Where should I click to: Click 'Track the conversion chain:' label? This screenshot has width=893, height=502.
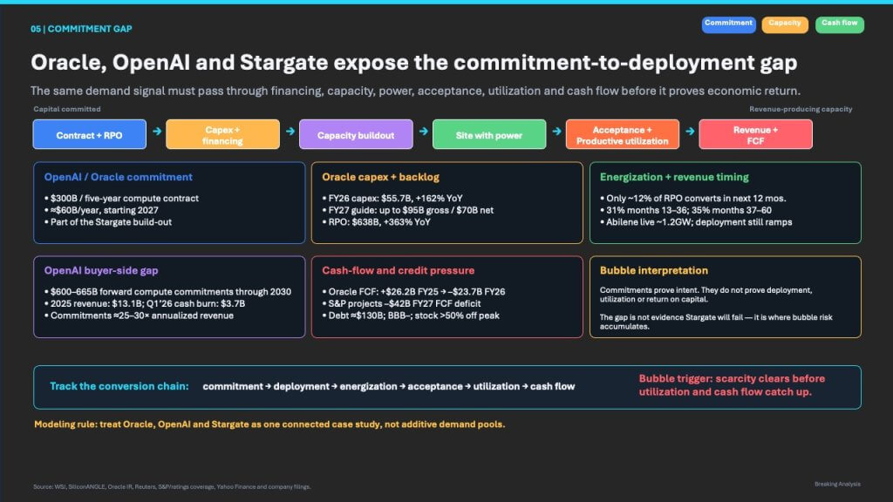(119, 386)
